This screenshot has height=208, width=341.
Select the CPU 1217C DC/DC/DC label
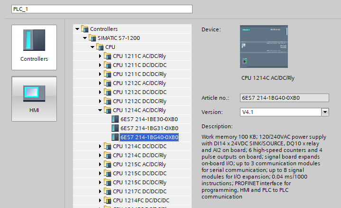coord(139,191)
